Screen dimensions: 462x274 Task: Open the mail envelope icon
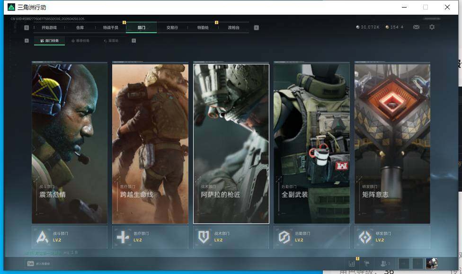(x=416, y=27)
